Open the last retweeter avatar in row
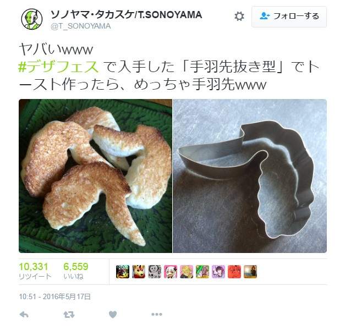The width and height of the screenshot is (345, 330). 250,272
